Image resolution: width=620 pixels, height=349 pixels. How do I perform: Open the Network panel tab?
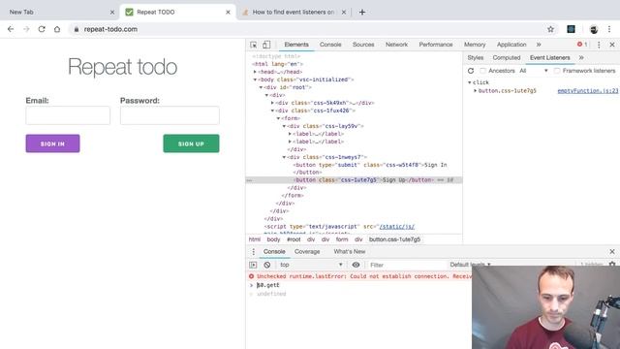coord(396,45)
